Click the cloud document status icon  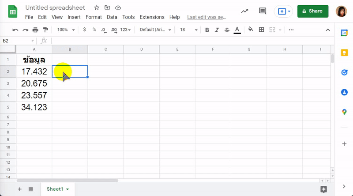coord(118,8)
